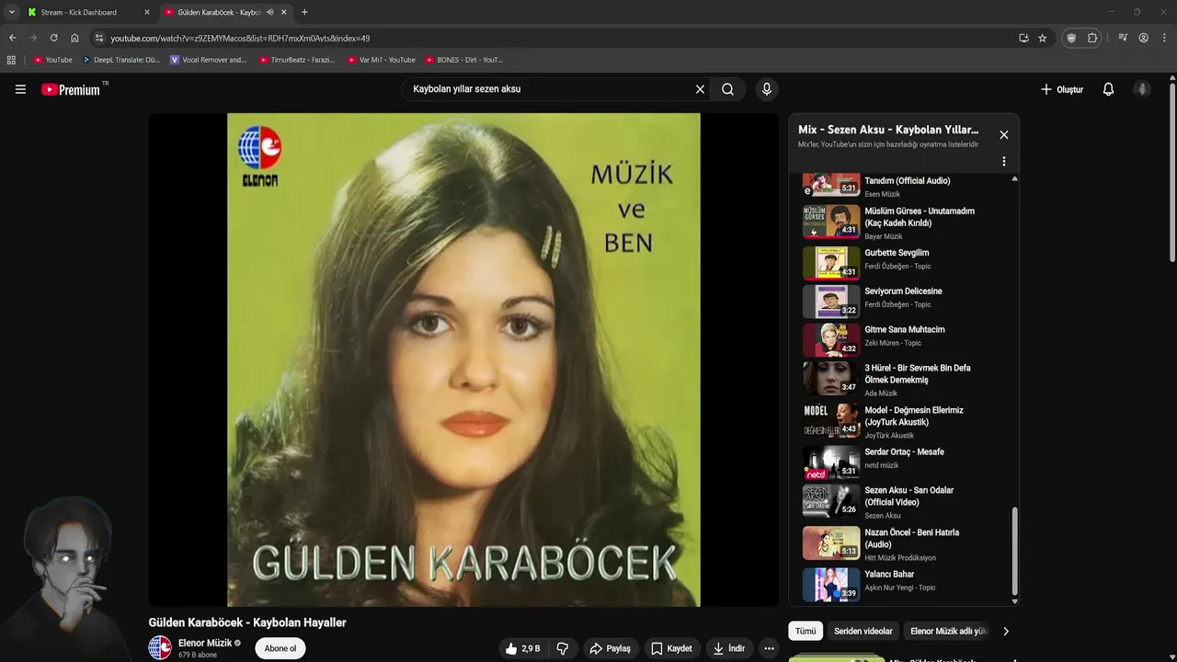Open more actions ellipsis below video
Image resolution: width=1177 pixels, height=662 pixels.
[x=770, y=648]
